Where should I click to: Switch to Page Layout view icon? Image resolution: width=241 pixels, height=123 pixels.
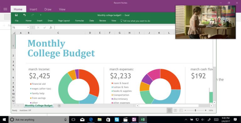point(175,110)
